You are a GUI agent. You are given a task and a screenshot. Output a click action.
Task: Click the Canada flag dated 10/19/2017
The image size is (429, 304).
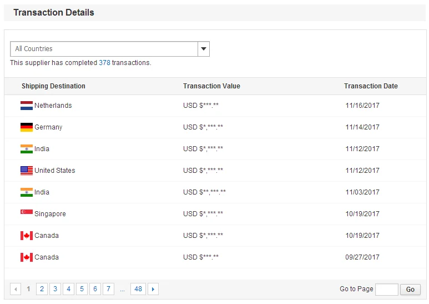[27, 236]
